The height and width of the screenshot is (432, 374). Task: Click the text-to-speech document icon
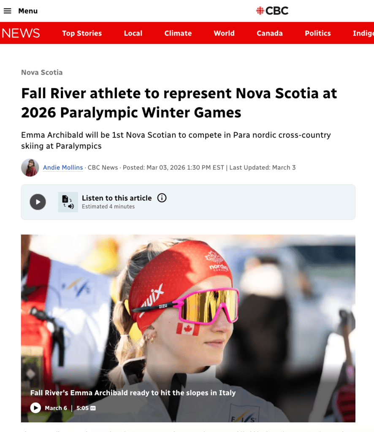(68, 202)
